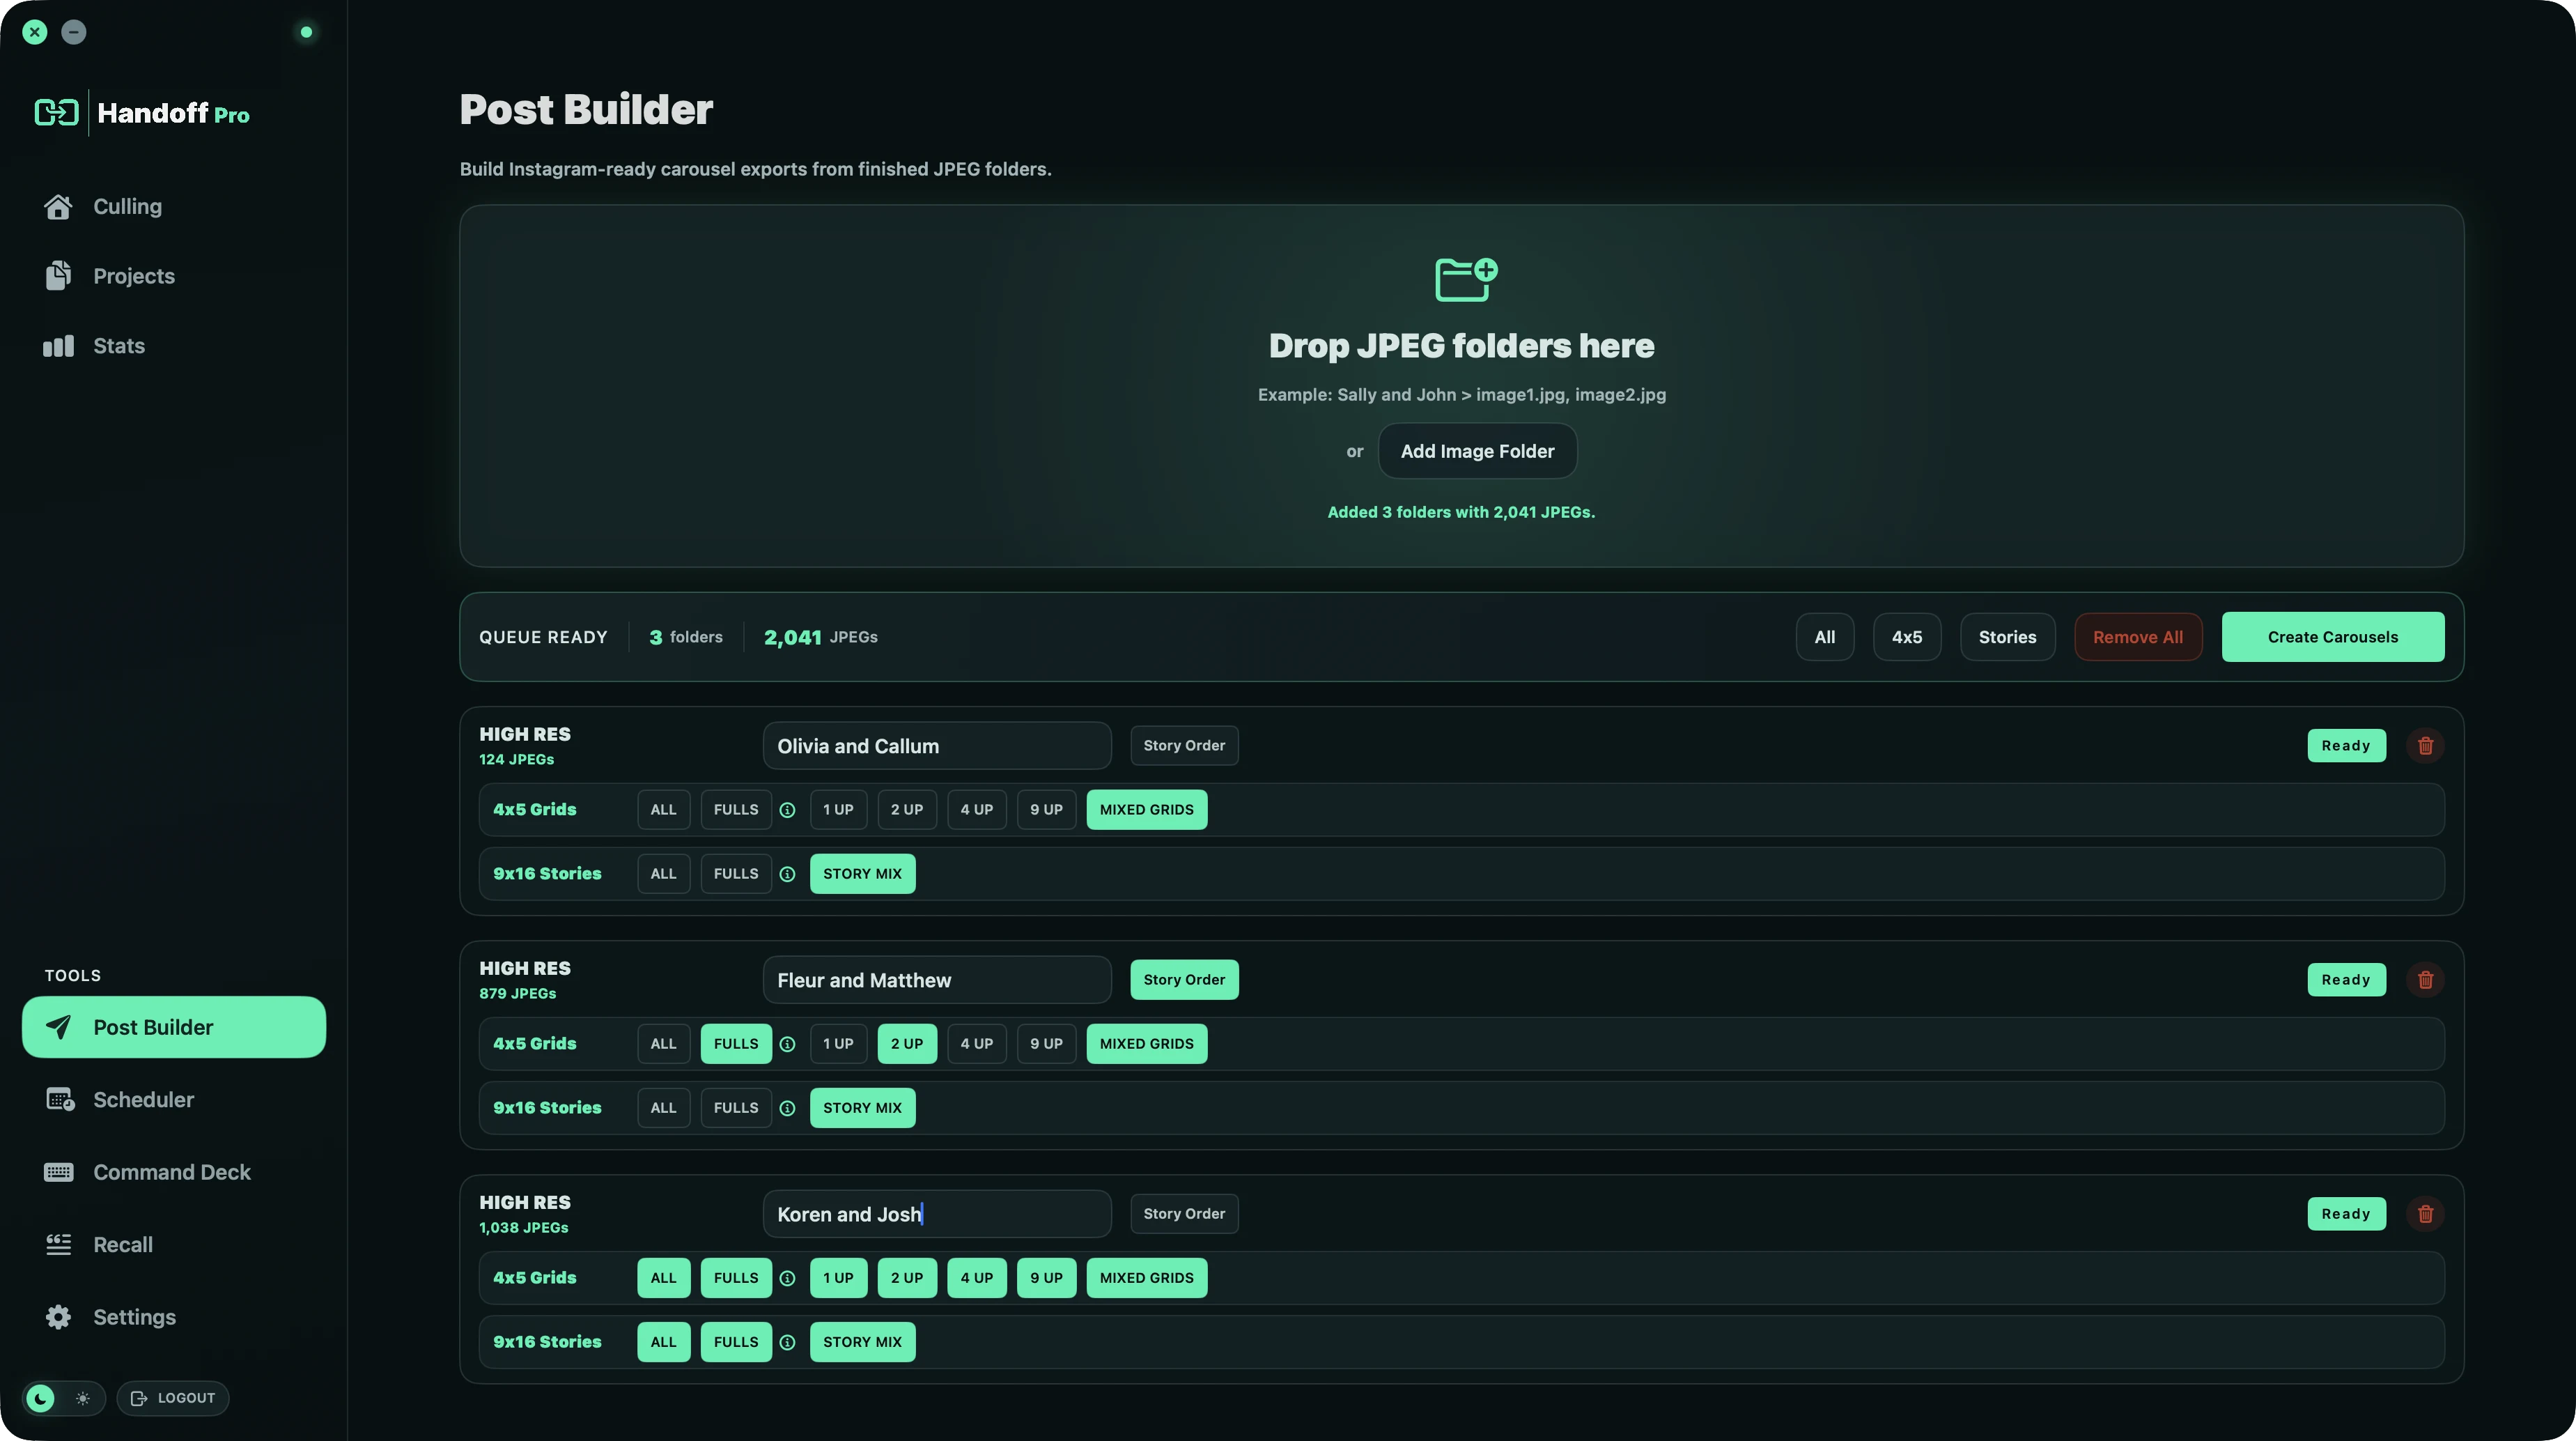Viewport: 2576px width, 1441px height.
Task: Enable 9x16 Stories ALL for Fleur and Matthew
Action: pos(663,1108)
